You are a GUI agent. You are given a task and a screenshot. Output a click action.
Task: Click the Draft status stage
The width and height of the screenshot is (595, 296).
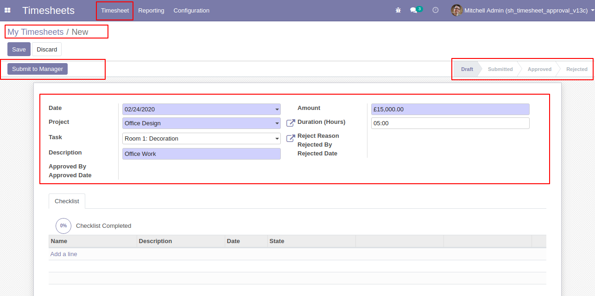click(467, 69)
